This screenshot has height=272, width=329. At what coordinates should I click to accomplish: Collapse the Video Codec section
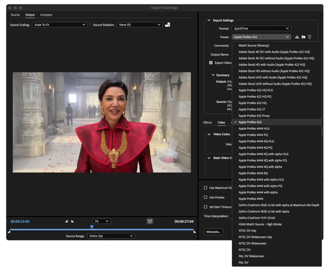point(209,134)
